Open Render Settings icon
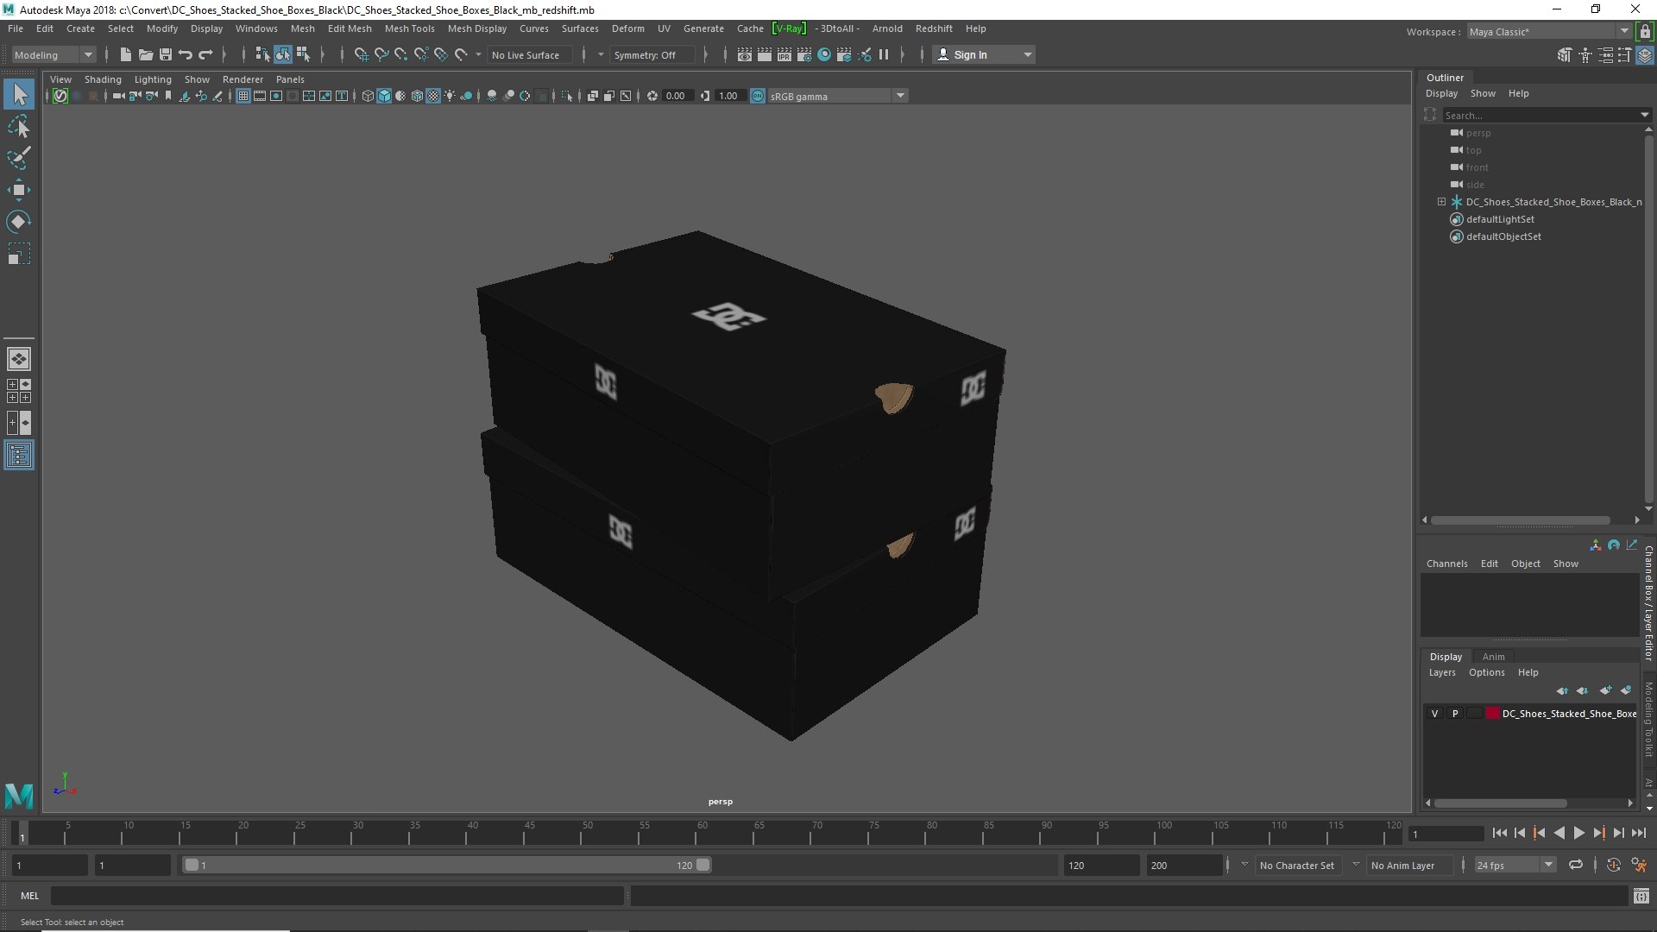Image resolution: width=1657 pixels, height=932 pixels. click(804, 54)
